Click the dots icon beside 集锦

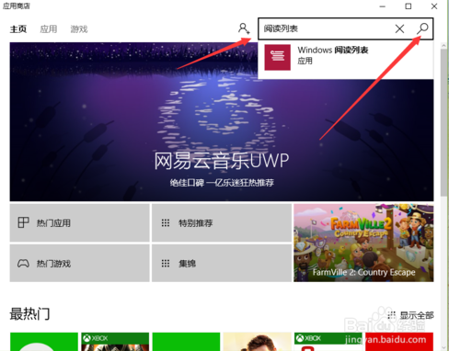(x=166, y=264)
